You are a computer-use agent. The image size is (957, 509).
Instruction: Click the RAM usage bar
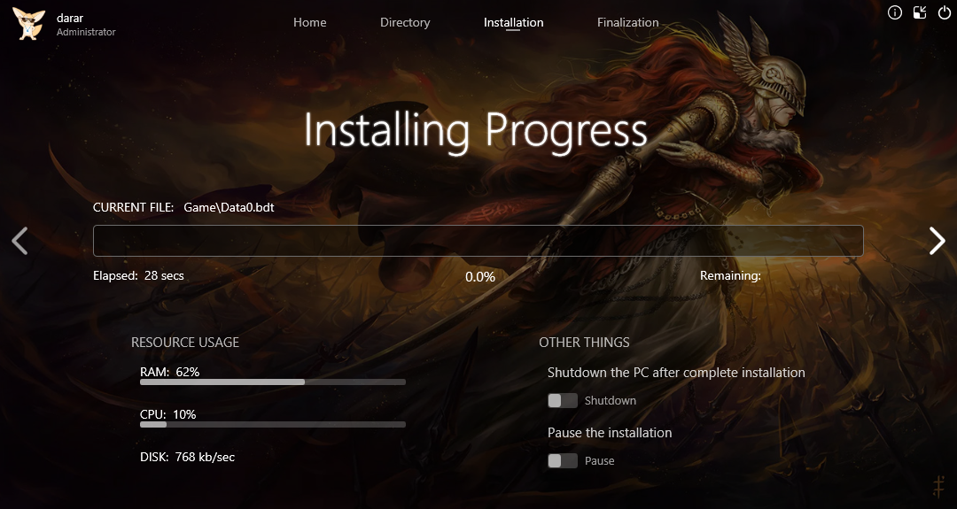(273, 382)
